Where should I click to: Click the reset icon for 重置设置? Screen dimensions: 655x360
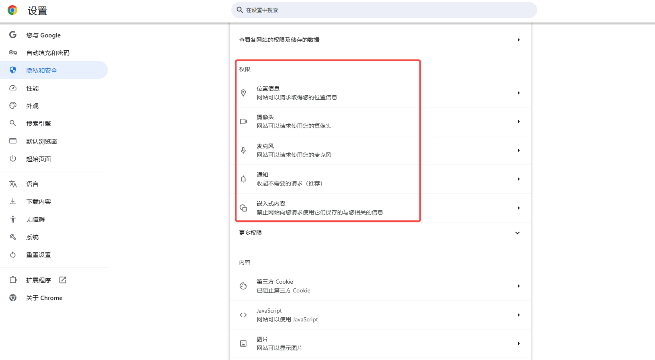click(x=13, y=255)
